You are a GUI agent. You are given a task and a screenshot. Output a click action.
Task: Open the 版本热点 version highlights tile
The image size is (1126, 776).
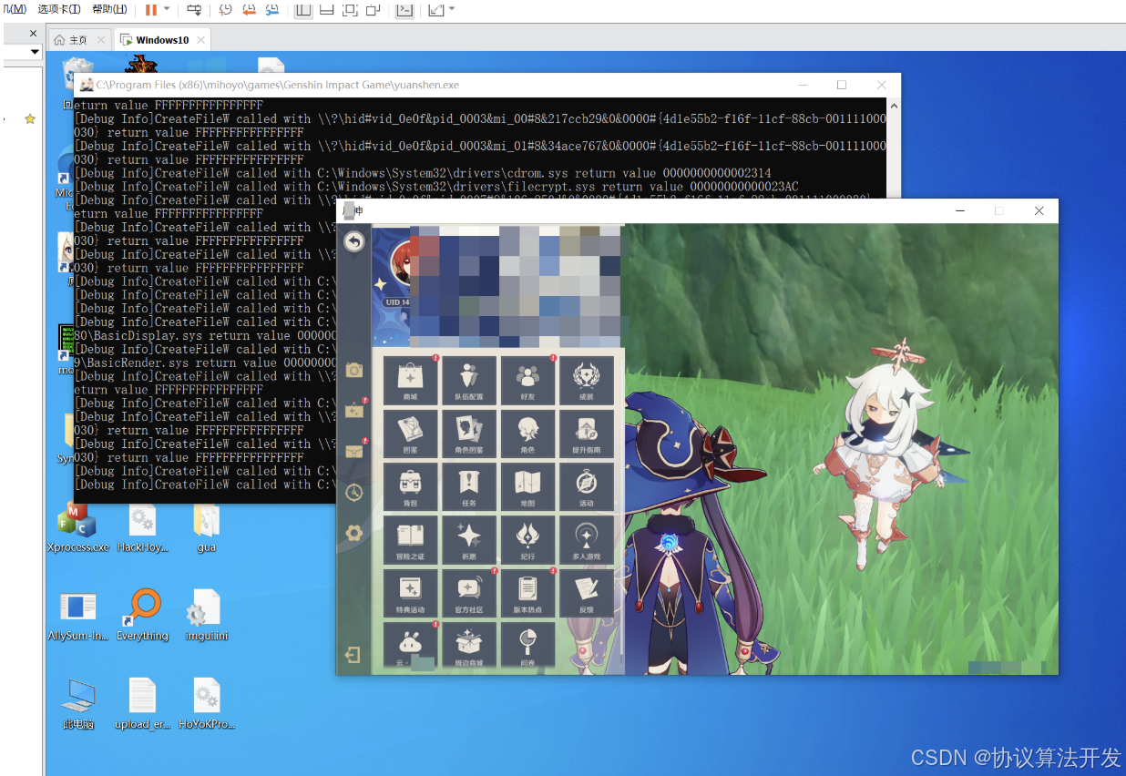click(x=527, y=592)
